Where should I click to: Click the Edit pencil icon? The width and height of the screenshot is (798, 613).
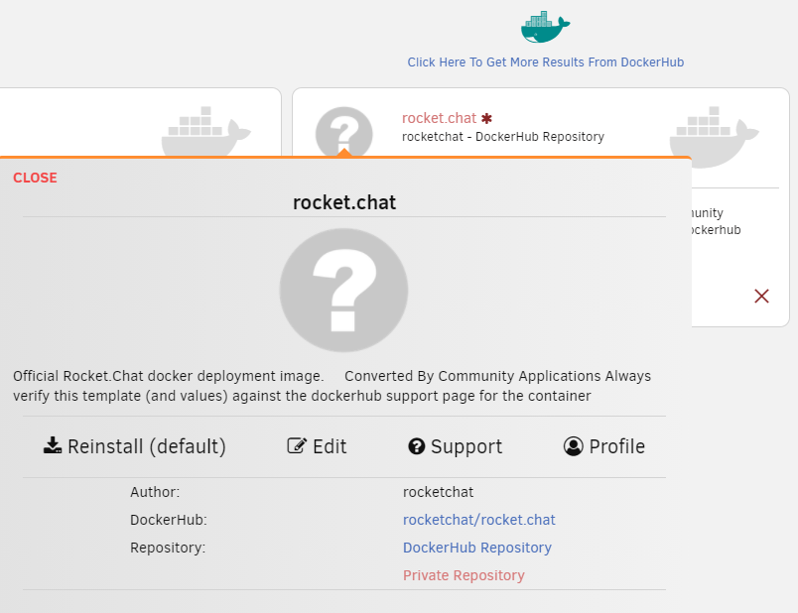point(297,445)
